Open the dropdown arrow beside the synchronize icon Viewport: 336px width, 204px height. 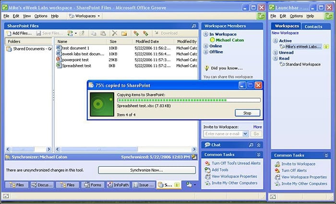click(76, 33)
